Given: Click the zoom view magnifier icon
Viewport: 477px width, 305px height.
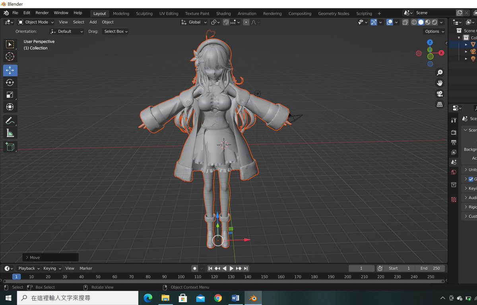Looking at the screenshot, I should (x=440, y=72).
